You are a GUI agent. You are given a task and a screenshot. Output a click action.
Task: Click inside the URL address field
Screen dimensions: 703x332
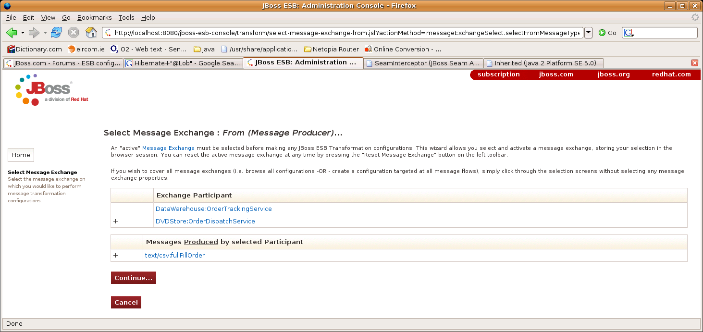[346, 33]
